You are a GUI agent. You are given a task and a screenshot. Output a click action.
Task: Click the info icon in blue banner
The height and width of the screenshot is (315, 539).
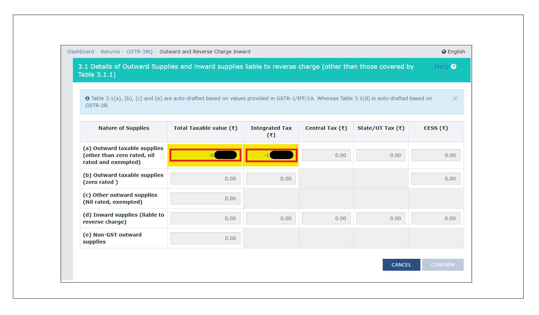tap(87, 99)
